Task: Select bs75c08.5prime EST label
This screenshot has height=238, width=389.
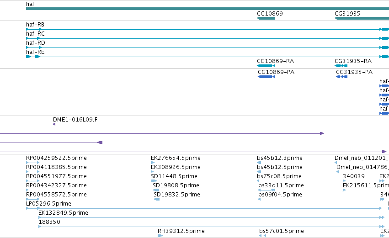Action: coord(279,176)
